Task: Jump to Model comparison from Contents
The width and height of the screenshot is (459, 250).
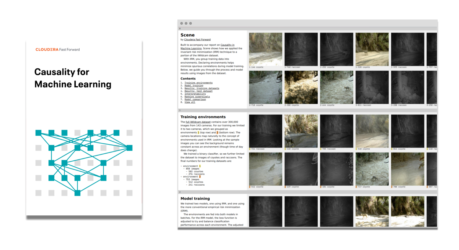Action: (x=195, y=99)
